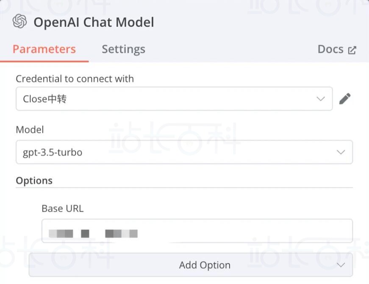This screenshot has width=369, height=284.
Task: Click the Credential to connect with label
Action: pos(75,79)
